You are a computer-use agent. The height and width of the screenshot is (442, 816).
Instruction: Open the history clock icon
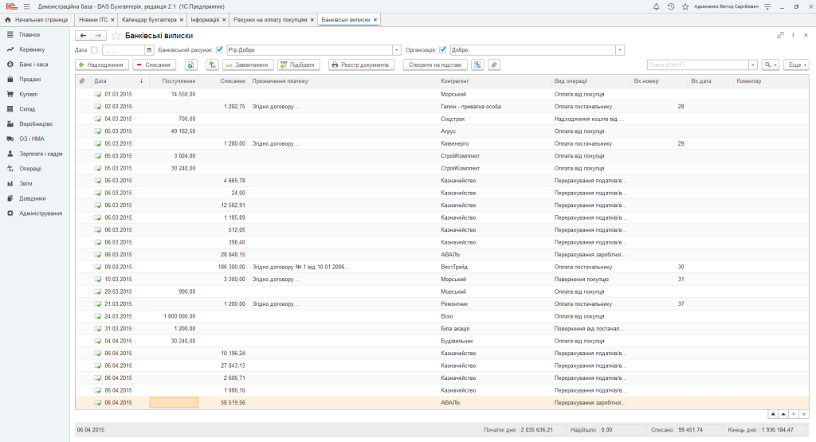coord(671,6)
